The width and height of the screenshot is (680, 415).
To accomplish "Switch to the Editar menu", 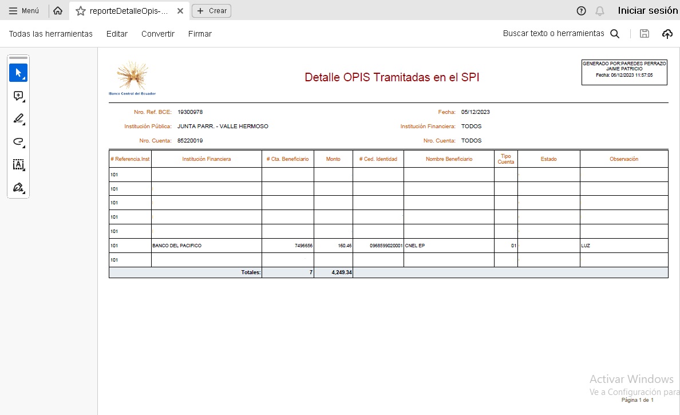I will tap(117, 34).
